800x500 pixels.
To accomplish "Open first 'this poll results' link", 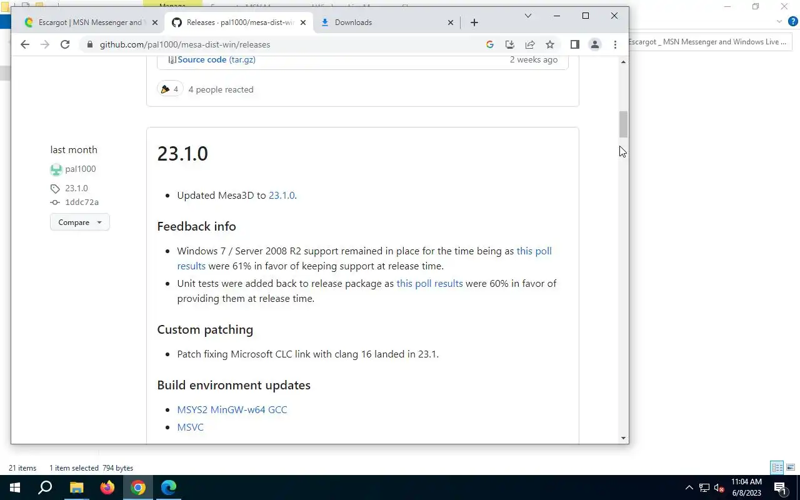I will click(x=364, y=258).
